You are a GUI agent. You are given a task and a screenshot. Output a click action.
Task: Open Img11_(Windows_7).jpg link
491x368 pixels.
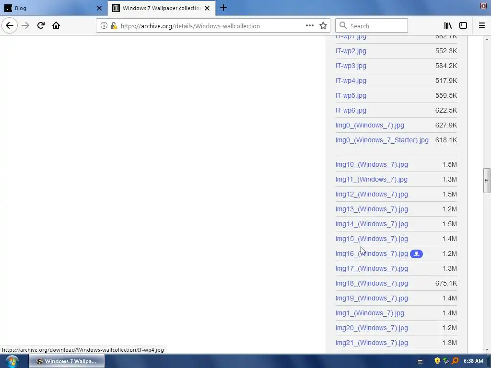pyautogui.click(x=372, y=179)
